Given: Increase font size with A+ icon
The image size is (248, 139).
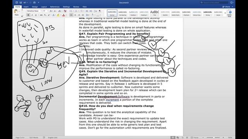Looking at the screenshot, I should (x=51, y=11).
